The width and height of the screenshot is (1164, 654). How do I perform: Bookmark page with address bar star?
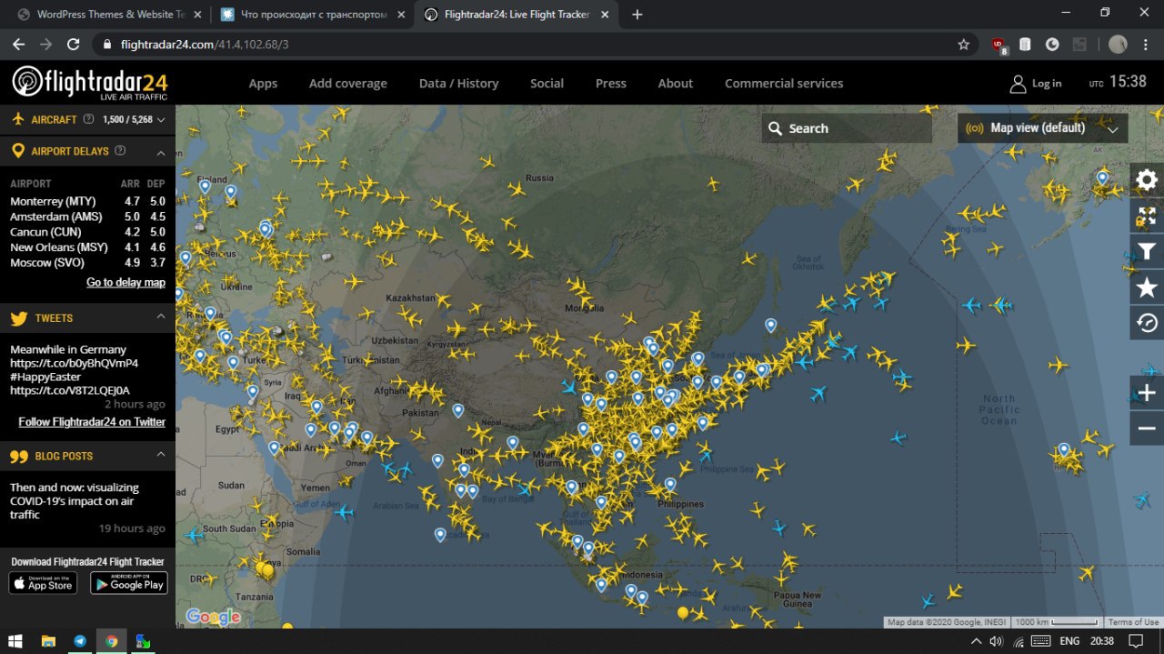pos(964,44)
